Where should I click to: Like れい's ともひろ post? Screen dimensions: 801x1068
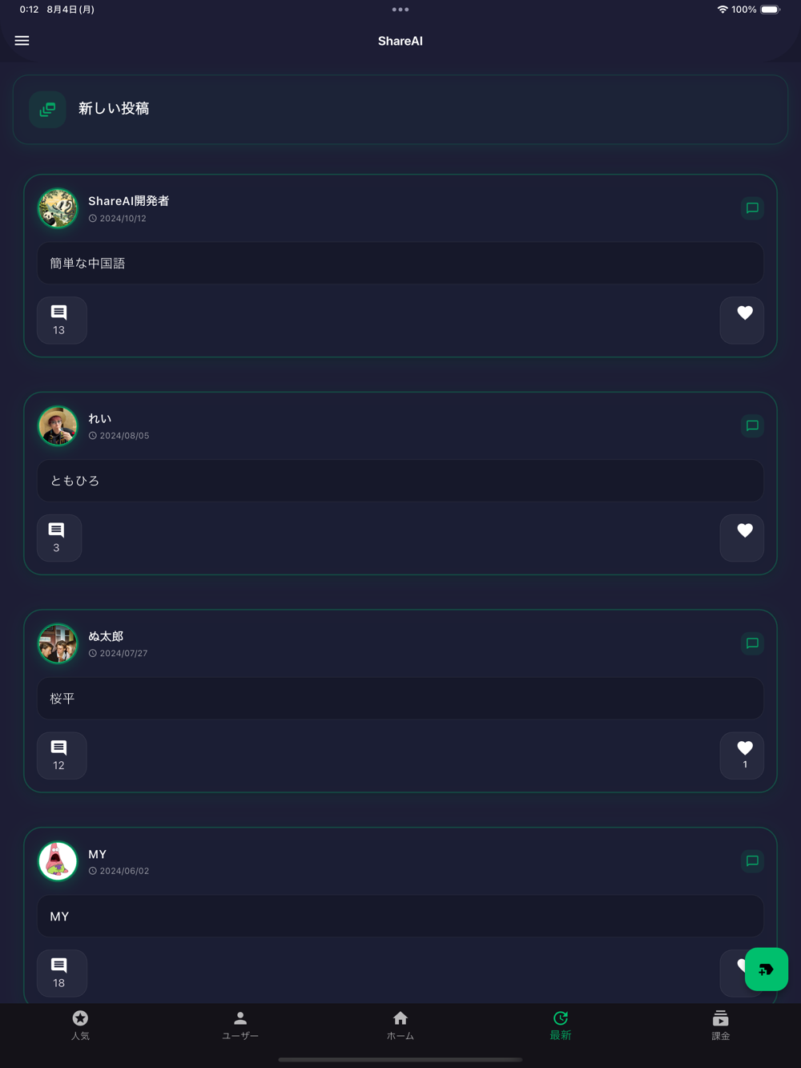[x=742, y=538]
